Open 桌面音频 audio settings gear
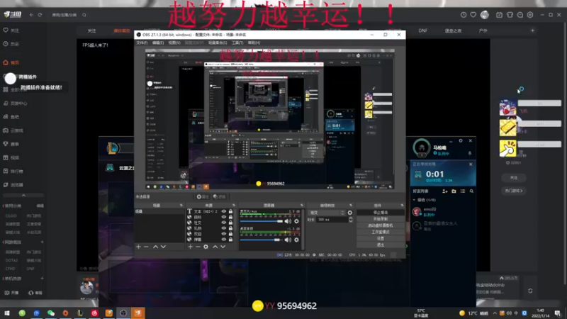Viewport: 567px width, 319px height. 296,240
